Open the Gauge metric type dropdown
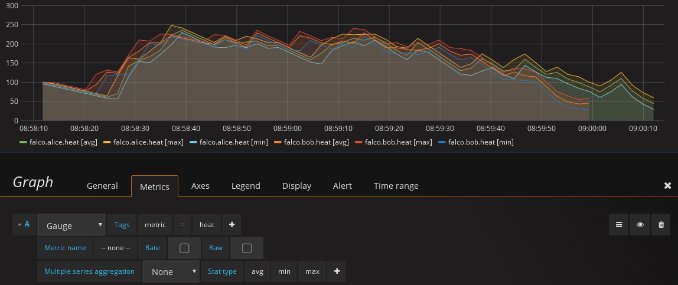The height and width of the screenshot is (285, 678). coord(72,225)
